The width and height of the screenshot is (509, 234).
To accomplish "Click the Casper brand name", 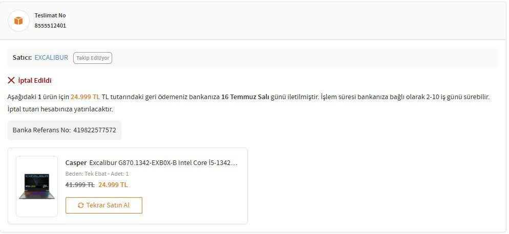I will (x=76, y=162).
